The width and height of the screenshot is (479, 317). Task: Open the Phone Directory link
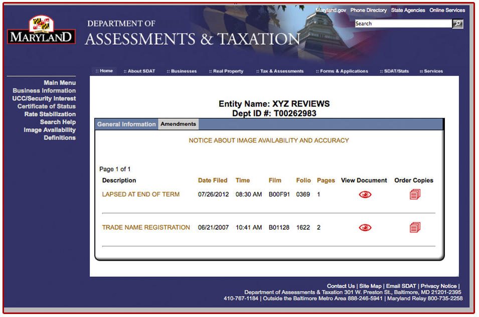click(x=369, y=10)
